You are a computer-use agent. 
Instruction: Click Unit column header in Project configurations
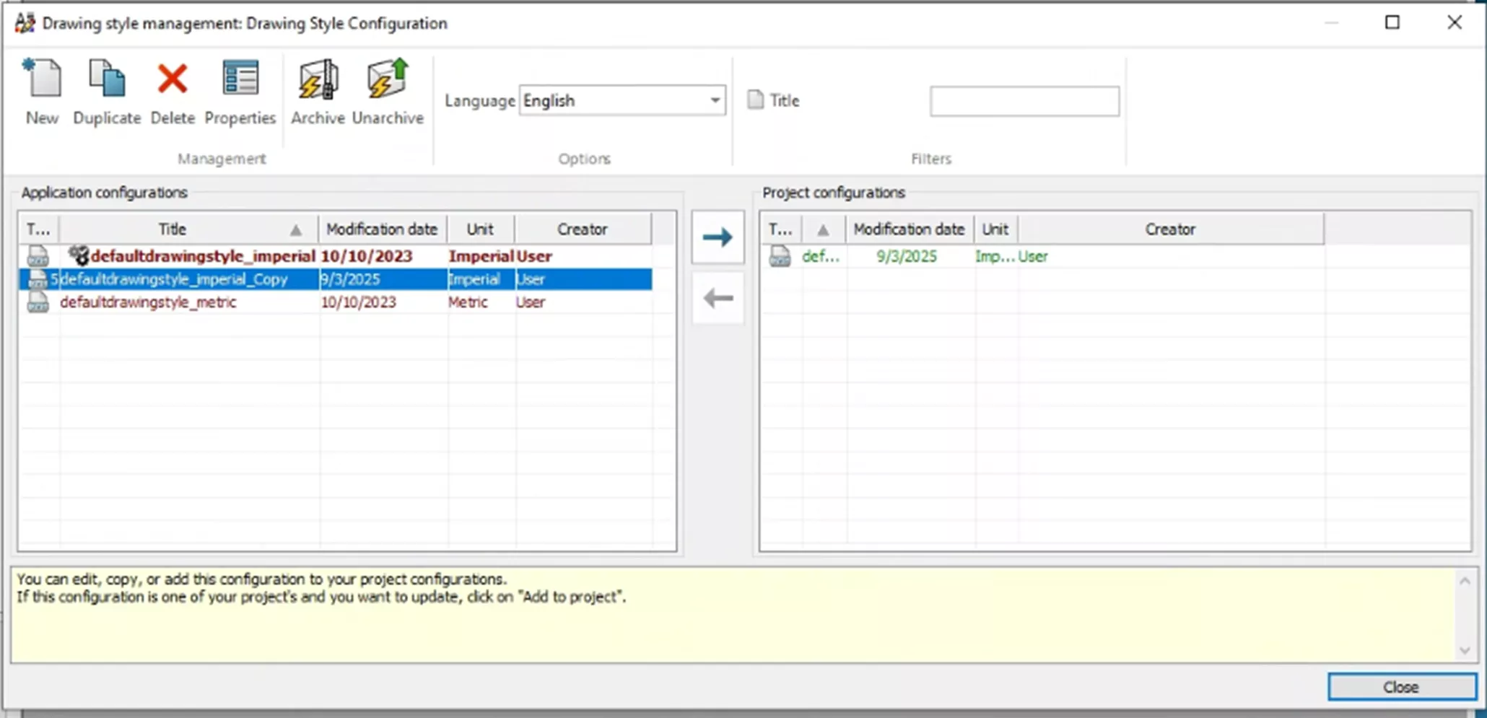click(x=995, y=229)
